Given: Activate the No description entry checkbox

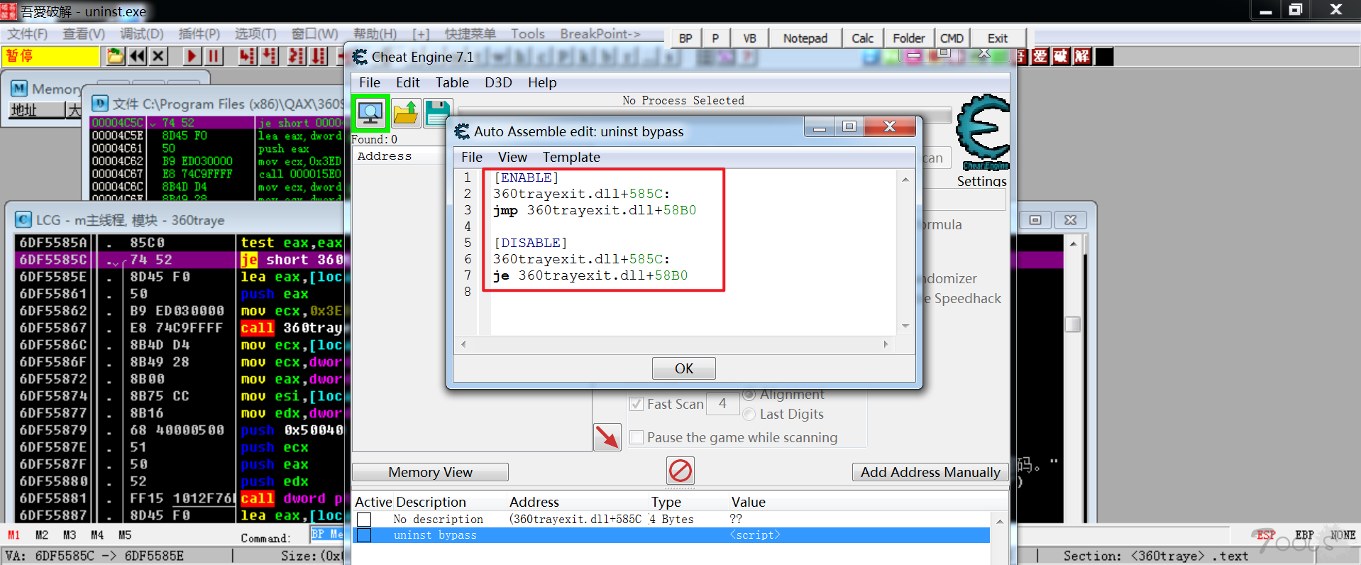Looking at the screenshot, I should tap(364, 520).
